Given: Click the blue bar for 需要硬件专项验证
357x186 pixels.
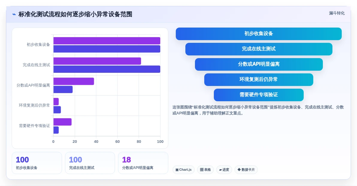Looking at the screenshot, I should (56, 130).
